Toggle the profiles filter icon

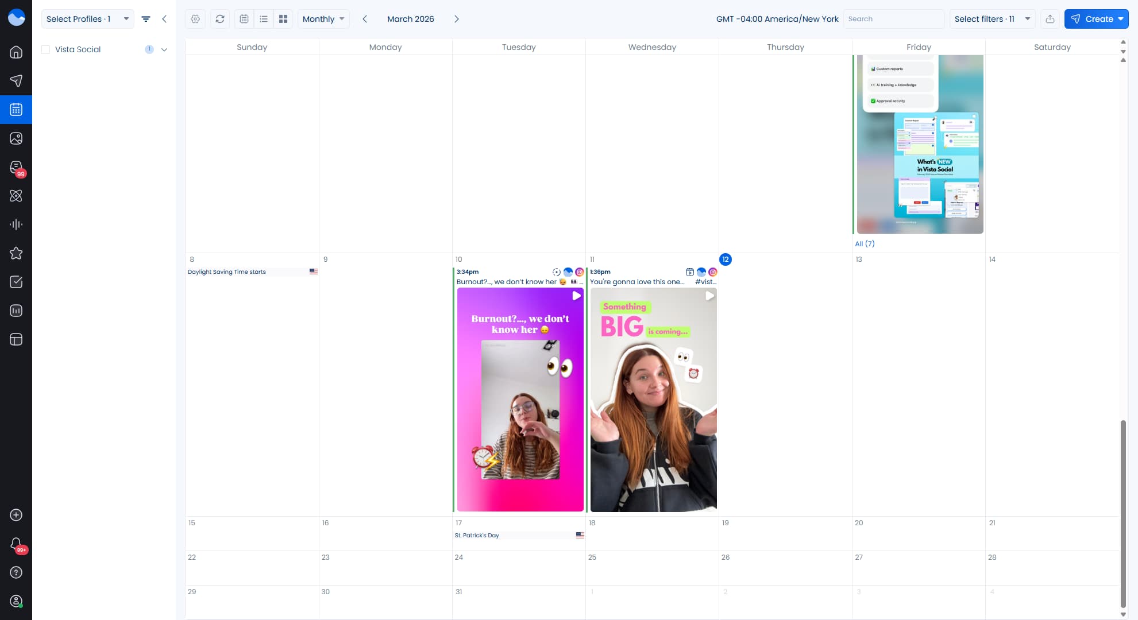(146, 19)
